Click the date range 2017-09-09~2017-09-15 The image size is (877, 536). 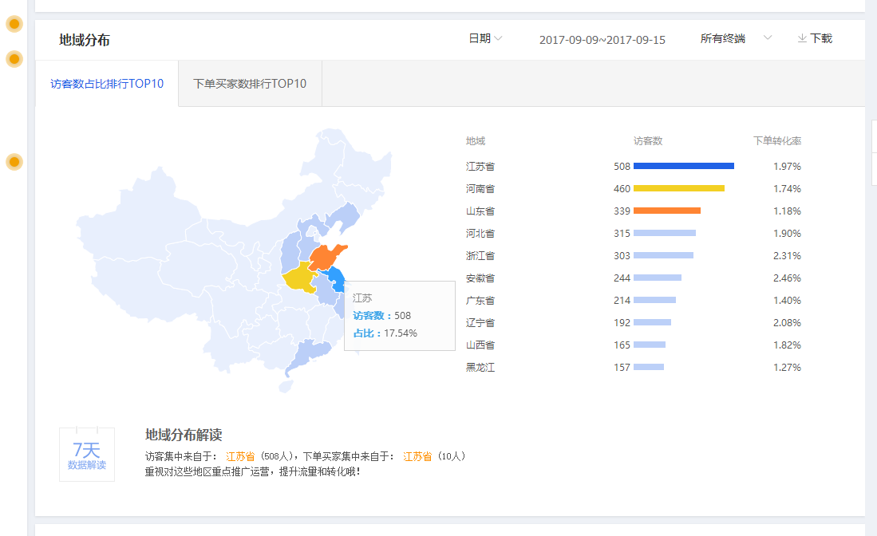(602, 40)
